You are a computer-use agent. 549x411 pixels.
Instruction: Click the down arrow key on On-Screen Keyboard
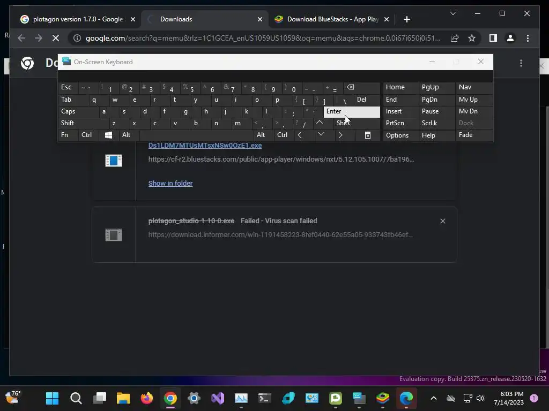pos(321,134)
